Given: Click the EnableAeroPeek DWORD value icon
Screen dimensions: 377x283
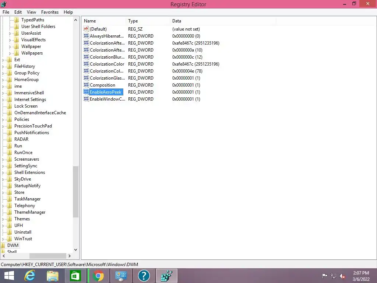Looking at the screenshot, I should point(86,92).
